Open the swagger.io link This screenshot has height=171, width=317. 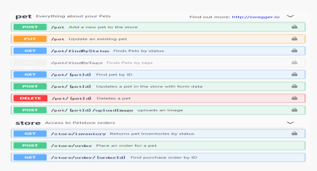(255, 17)
